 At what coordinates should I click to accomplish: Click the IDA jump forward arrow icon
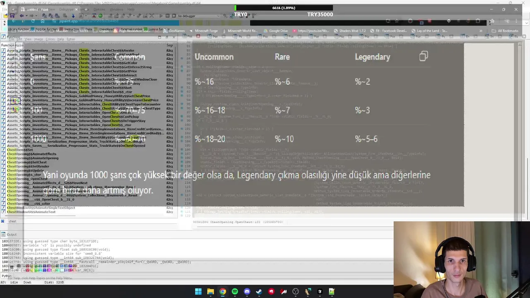click(x=31, y=16)
